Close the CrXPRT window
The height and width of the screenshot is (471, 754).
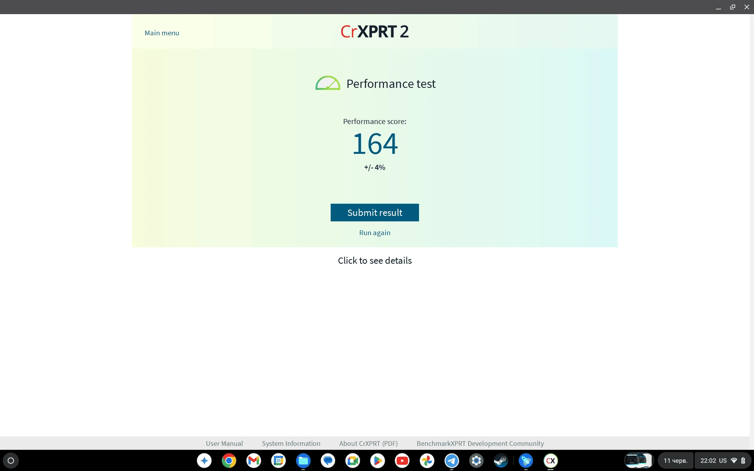point(747,7)
